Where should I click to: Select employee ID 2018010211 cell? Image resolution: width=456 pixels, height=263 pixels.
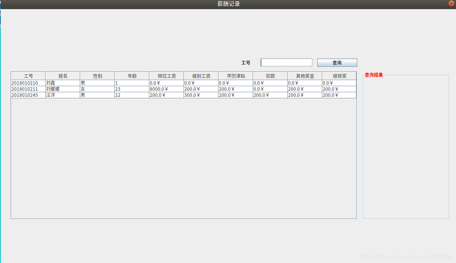[28, 89]
